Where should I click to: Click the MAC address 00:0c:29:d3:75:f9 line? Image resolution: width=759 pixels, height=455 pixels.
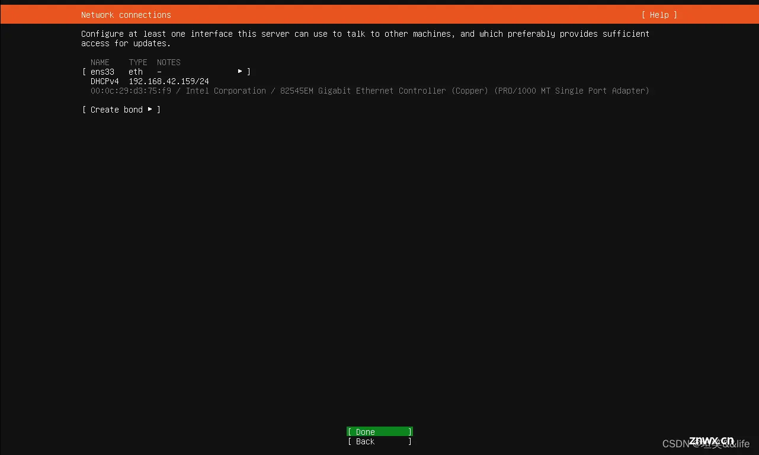point(370,91)
